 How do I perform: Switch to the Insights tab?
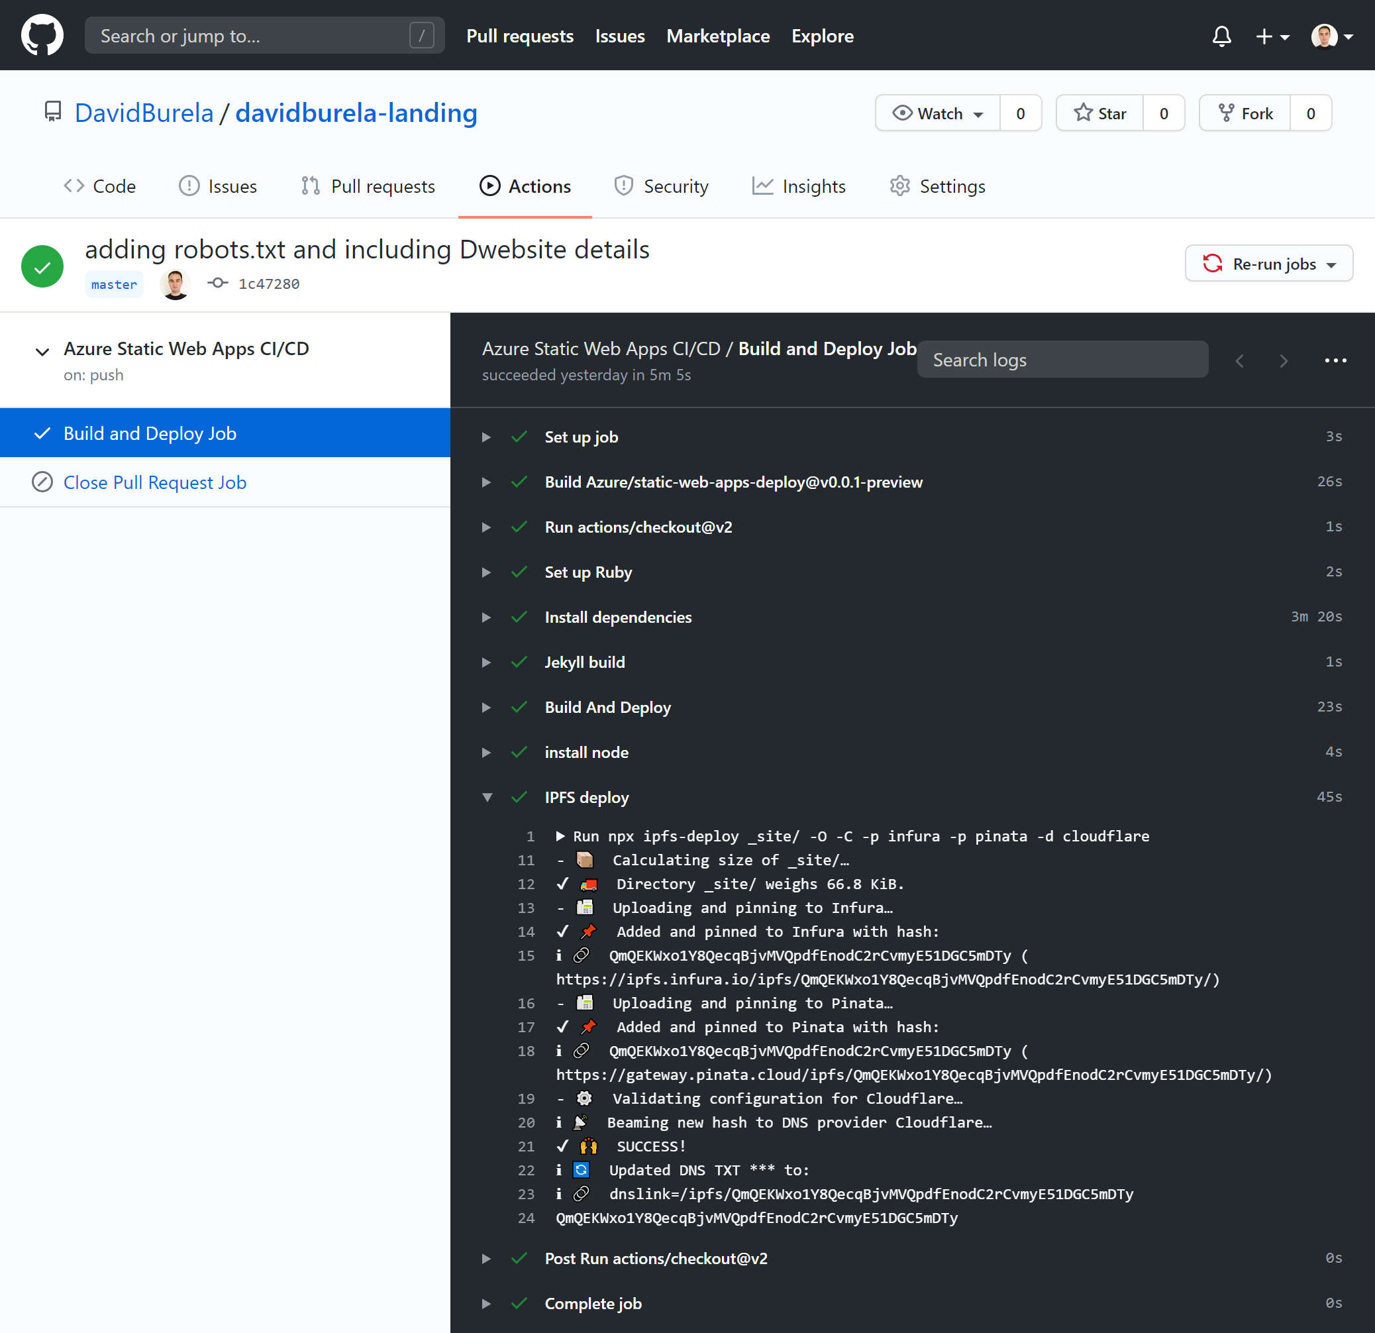coord(799,186)
